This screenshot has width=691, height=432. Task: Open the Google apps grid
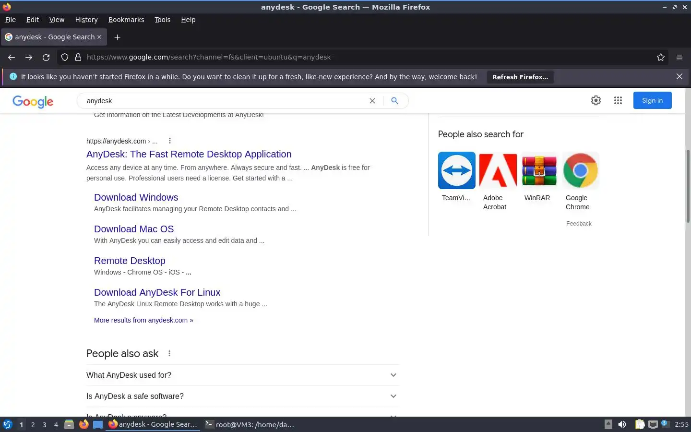click(618, 100)
